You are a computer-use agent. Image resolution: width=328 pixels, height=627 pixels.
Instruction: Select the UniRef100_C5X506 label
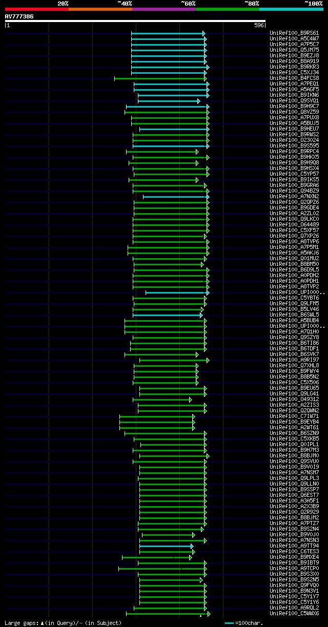coord(294,382)
